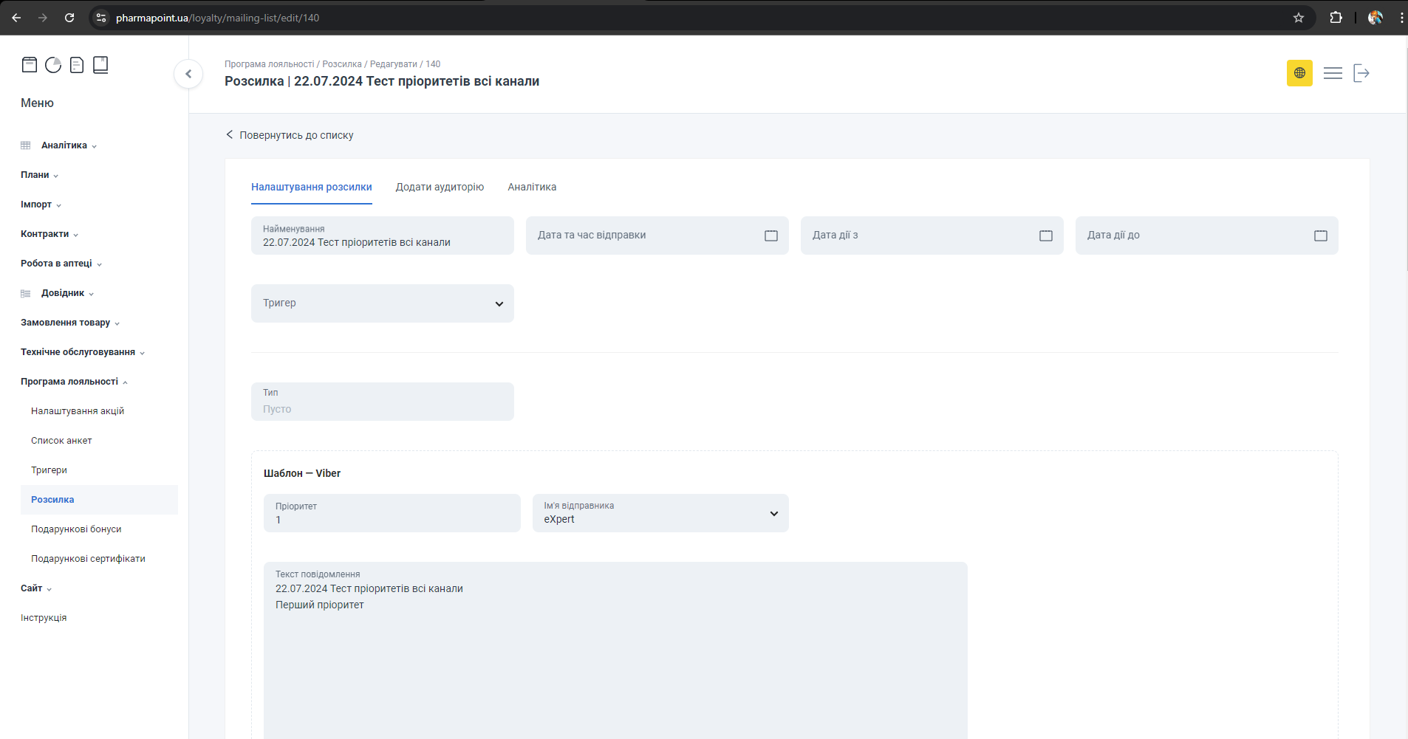Switch to the Аналітика tab
This screenshot has height=739, width=1408.
(532, 187)
